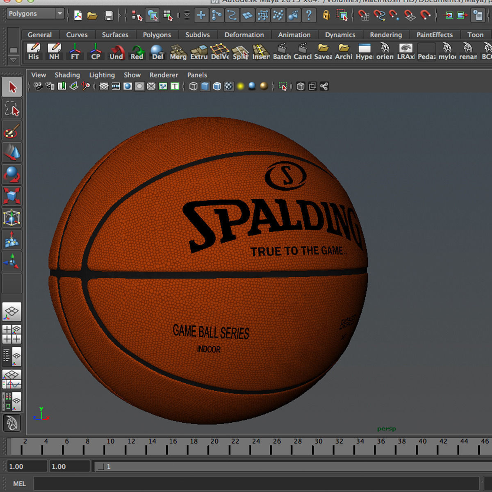Click the Extru extrude shelf icon
Viewport: 492px width, 492px height.
tap(199, 52)
